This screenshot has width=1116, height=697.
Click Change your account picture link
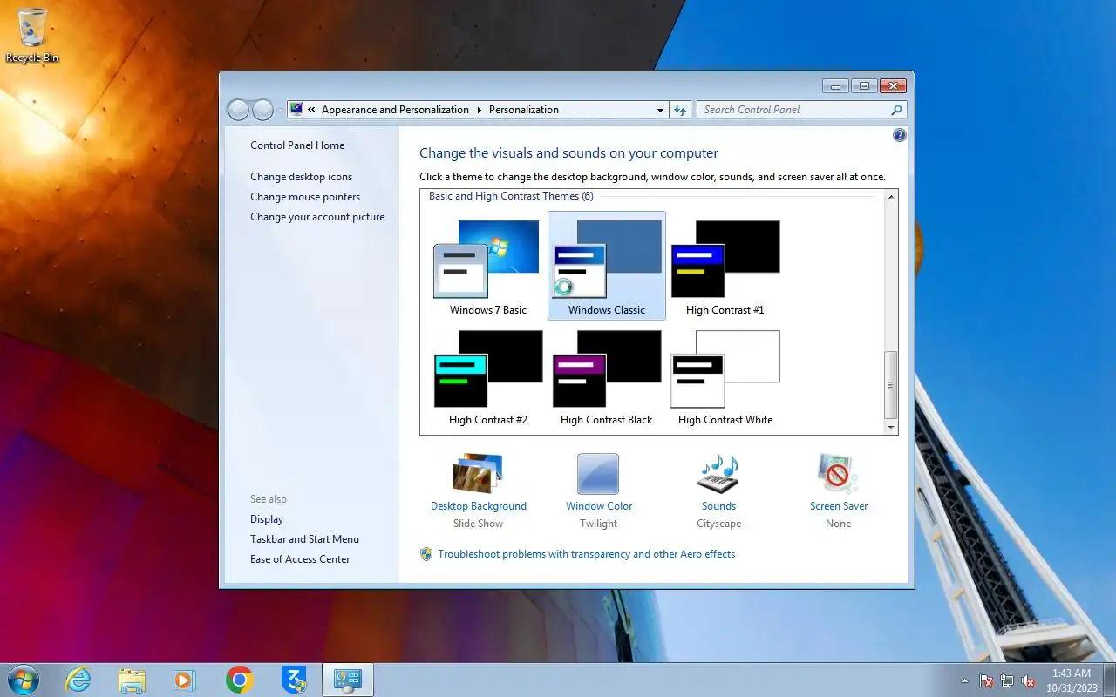(x=317, y=217)
